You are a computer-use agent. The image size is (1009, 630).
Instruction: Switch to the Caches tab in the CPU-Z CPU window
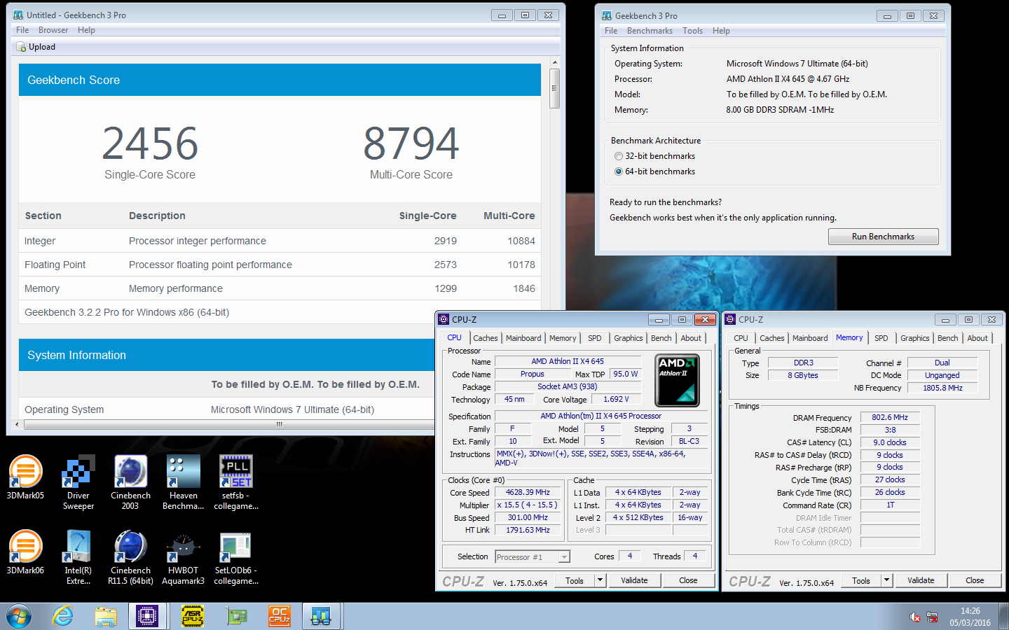[486, 338]
